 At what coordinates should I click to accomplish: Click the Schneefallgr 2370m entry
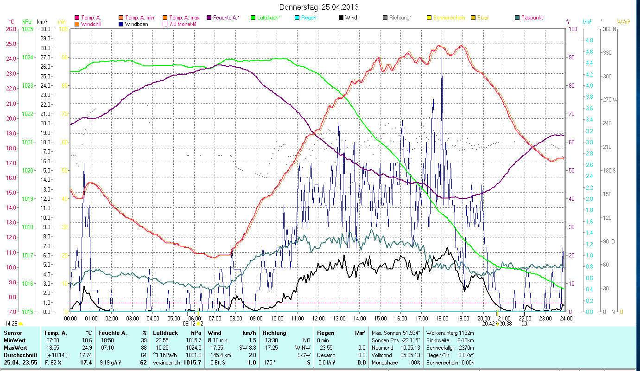(450, 347)
